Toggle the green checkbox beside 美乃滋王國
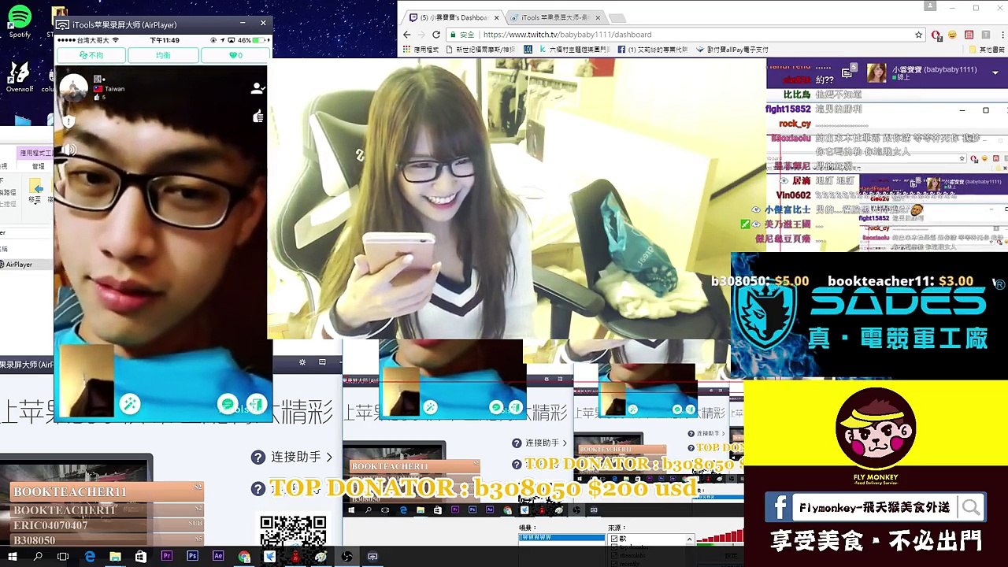Viewport: 1008px width, 567px height. [x=745, y=224]
